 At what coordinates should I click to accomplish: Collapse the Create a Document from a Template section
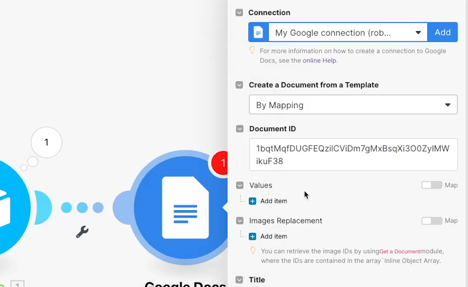(x=239, y=85)
